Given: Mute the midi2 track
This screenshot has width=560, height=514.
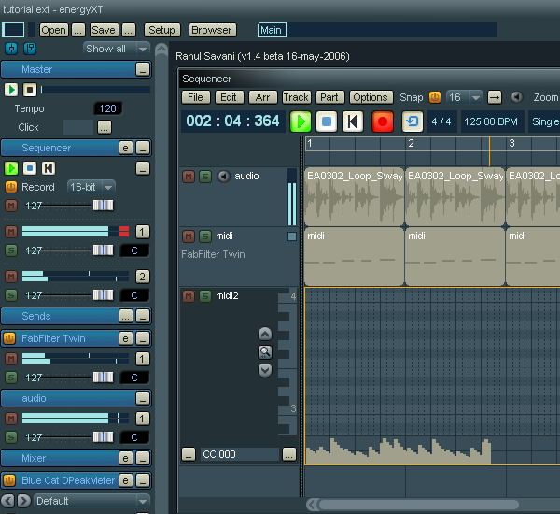Looking at the screenshot, I should point(189,296).
